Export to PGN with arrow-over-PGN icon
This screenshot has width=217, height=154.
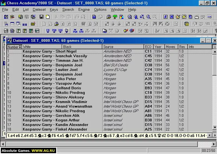(75, 31)
